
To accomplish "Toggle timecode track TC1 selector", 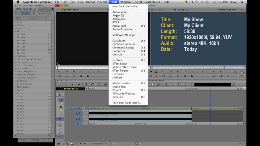I will (79, 124).
